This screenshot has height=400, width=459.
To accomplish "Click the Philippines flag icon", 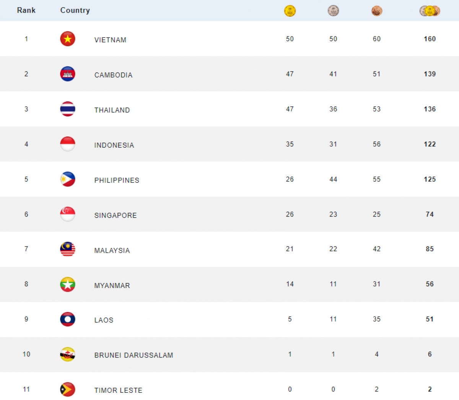I will (x=68, y=179).
